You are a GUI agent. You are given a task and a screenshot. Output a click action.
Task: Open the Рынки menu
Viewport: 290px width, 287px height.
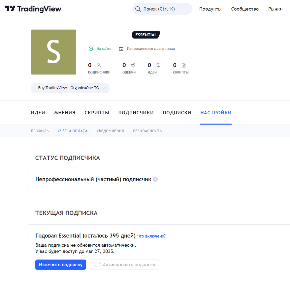(275, 9)
